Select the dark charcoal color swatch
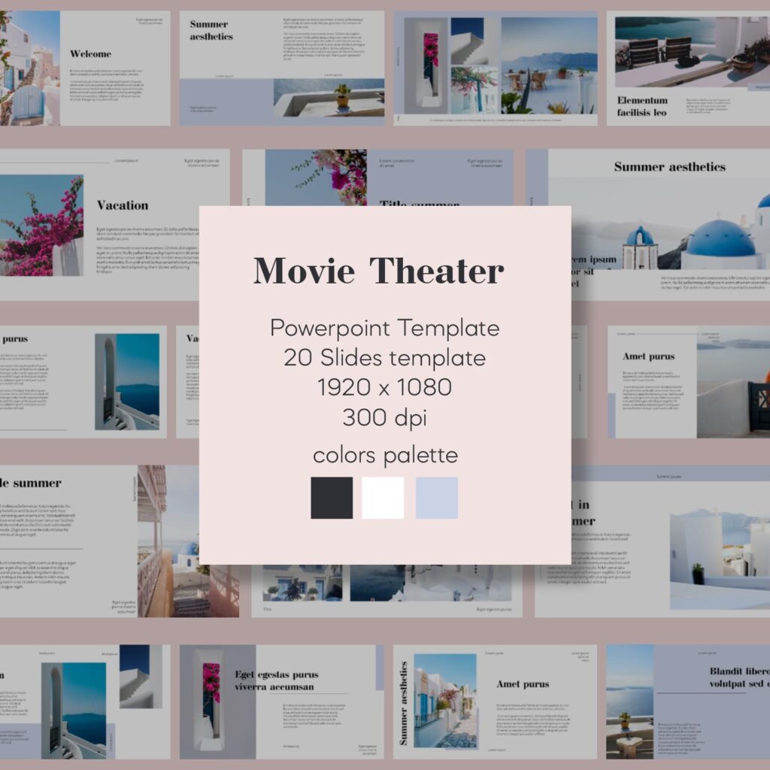Viewport: 770px width, 770px height. point(332,498)
